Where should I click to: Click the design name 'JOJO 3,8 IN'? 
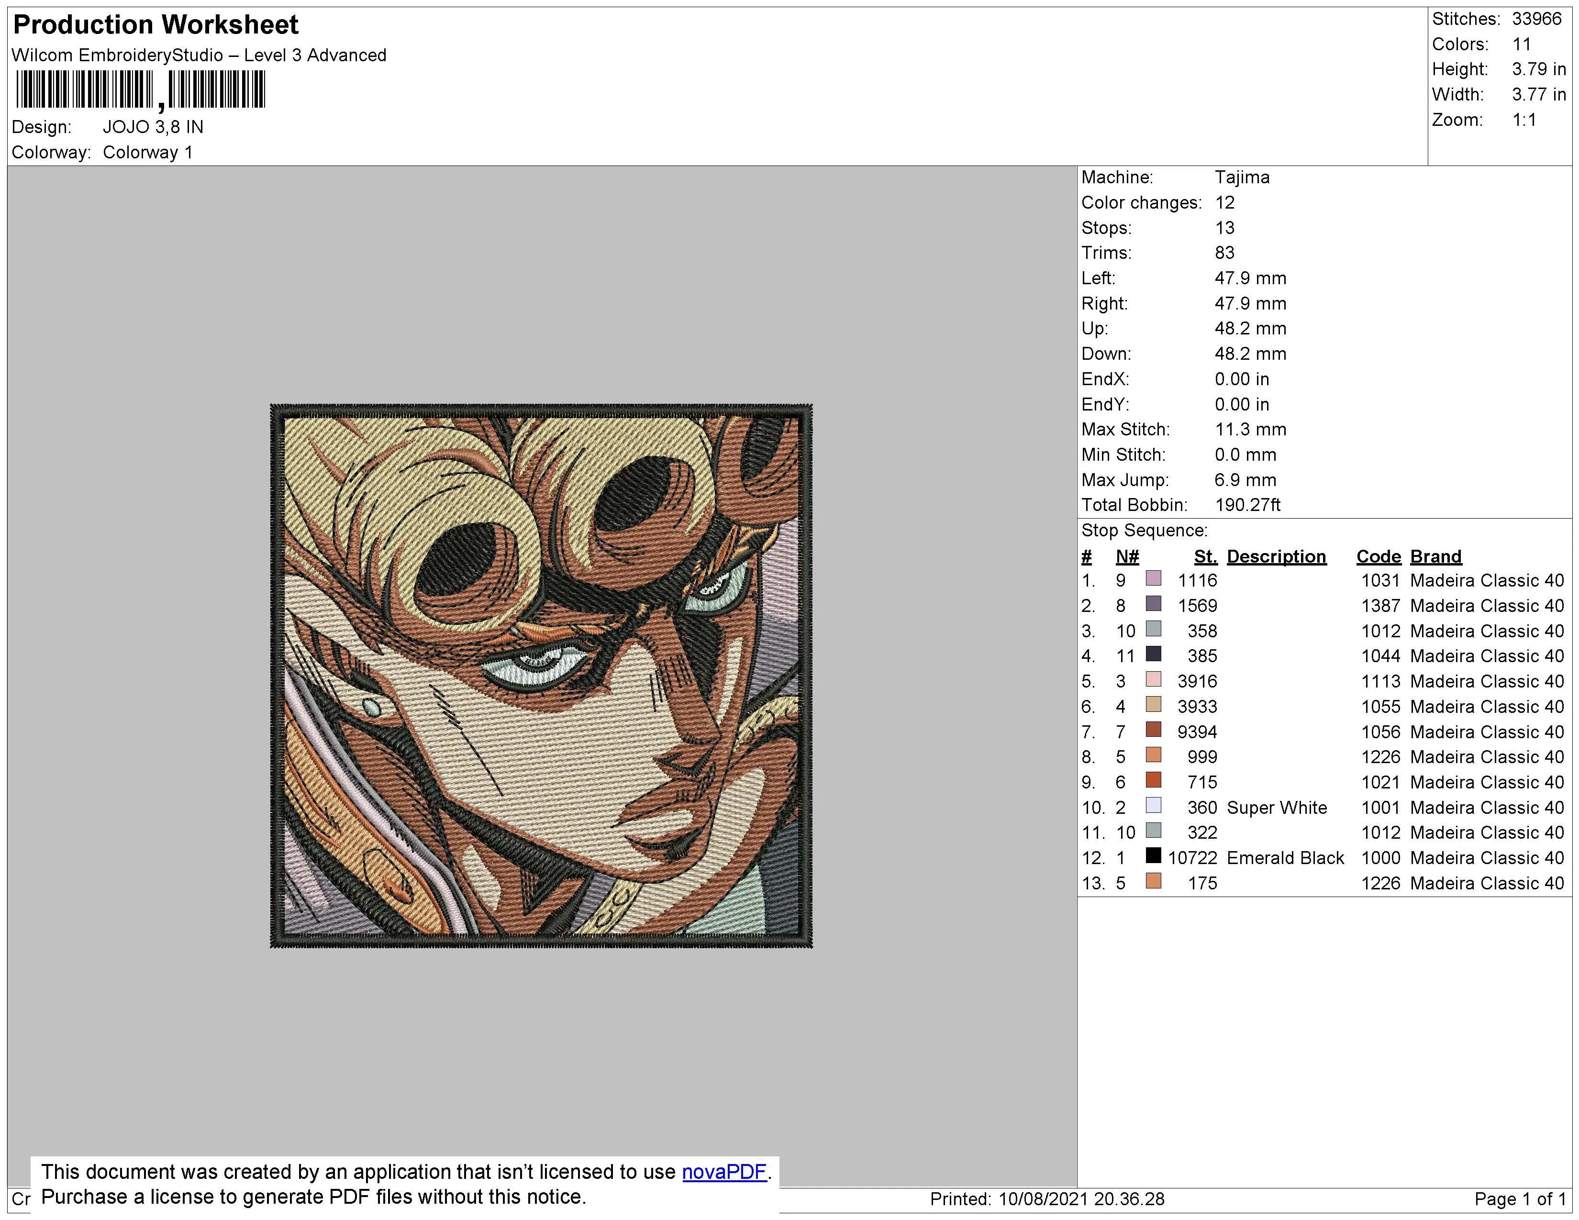(x=153, y=127)
